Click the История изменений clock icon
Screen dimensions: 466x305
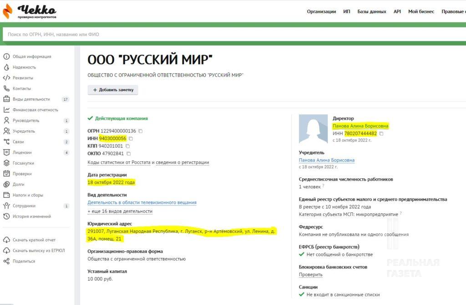pyautogui.click(x=6, y=216)
